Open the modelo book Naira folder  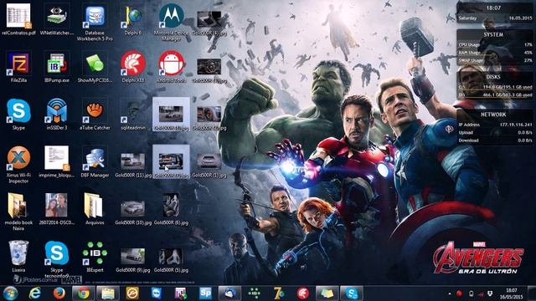(x=18, y=212)
